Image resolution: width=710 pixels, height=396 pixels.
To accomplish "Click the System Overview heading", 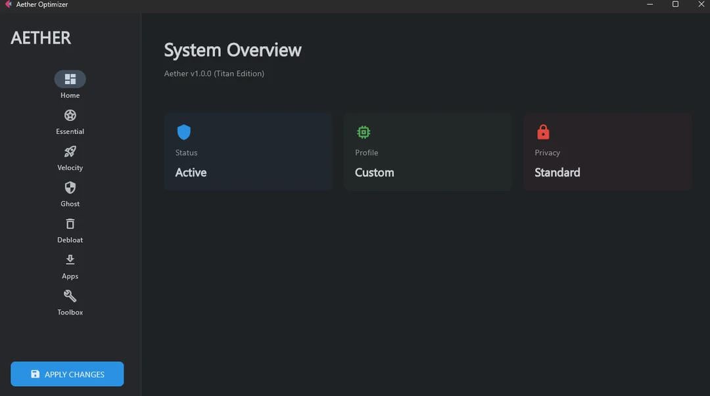I will pos(233,51).
